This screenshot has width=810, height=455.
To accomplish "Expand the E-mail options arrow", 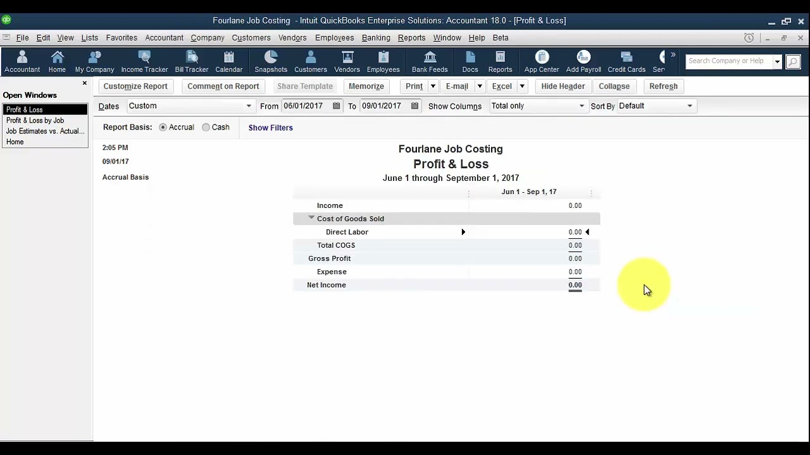I will point(480,86).
